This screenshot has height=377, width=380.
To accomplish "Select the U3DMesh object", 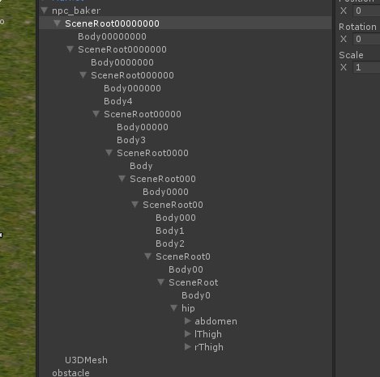I will pos(86,360).
